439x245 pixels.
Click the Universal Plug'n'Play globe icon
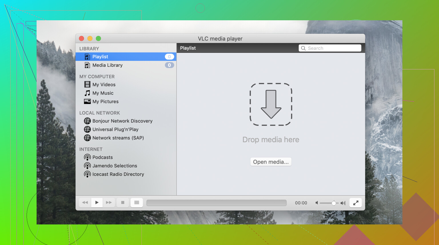click(x=87, y=129)
